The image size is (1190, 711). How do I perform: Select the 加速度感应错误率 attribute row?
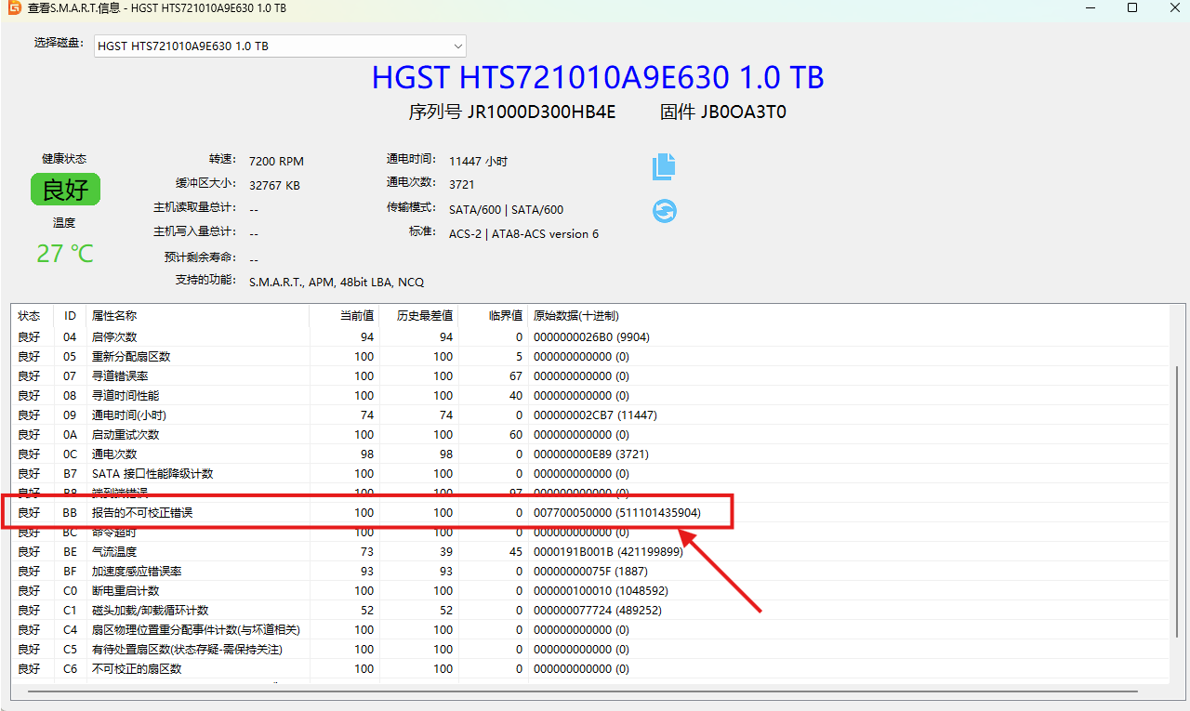590,571
